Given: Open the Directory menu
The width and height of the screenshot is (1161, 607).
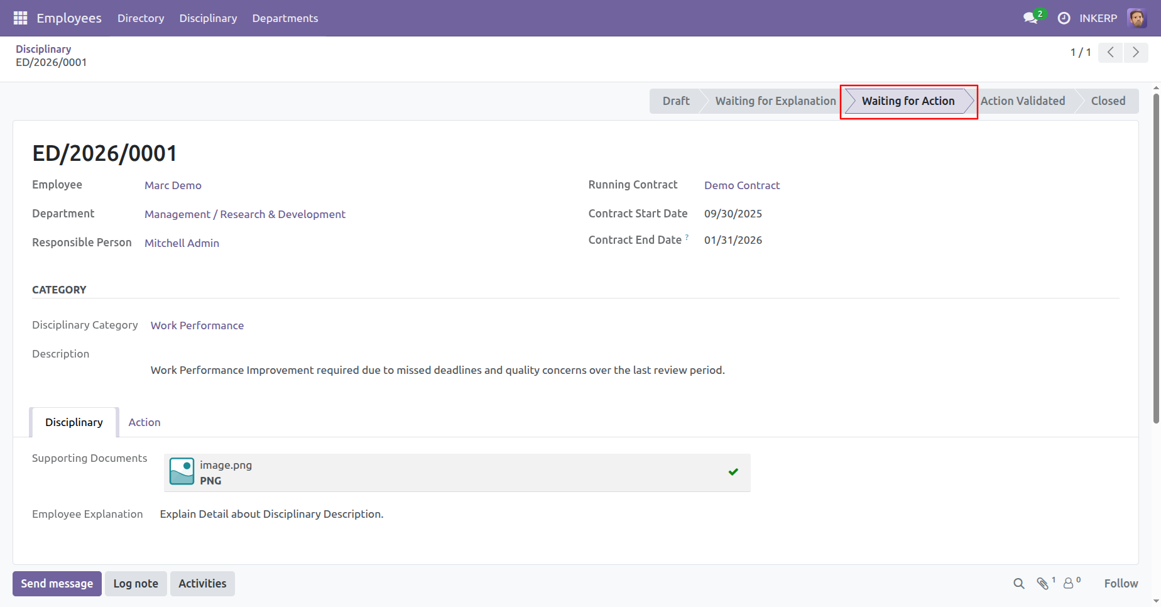Looking at the screenshot, I should coord(141,18).
